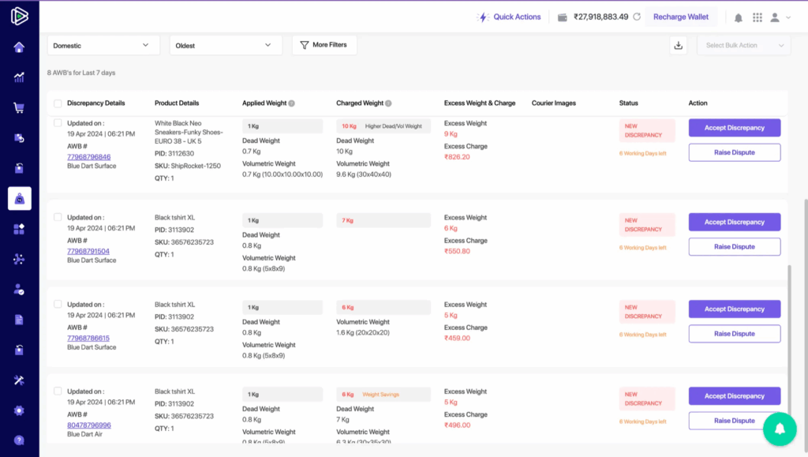Click the analytics chart icon in sidebar

19,77
